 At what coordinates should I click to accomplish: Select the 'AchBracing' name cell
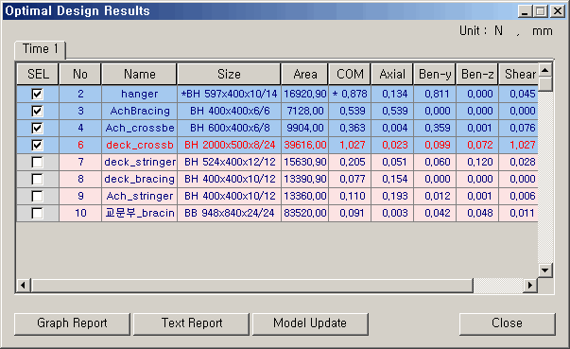(140, 112)
